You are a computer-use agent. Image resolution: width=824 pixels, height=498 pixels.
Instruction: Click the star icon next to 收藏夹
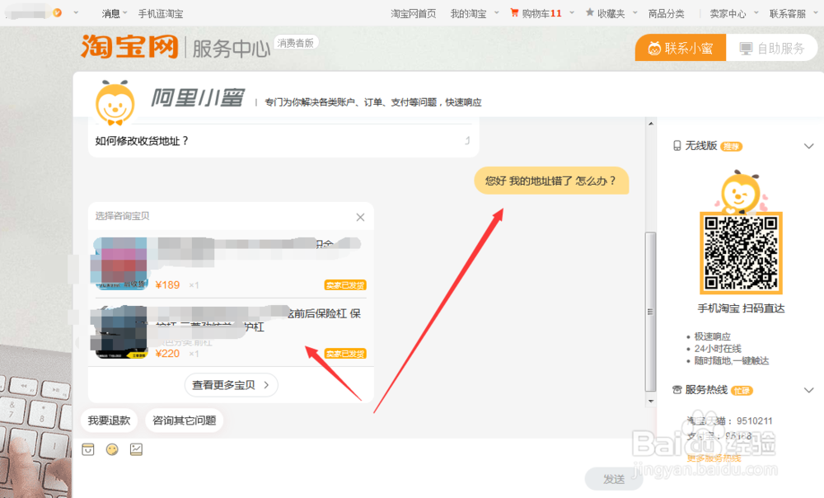pos(590,12)
